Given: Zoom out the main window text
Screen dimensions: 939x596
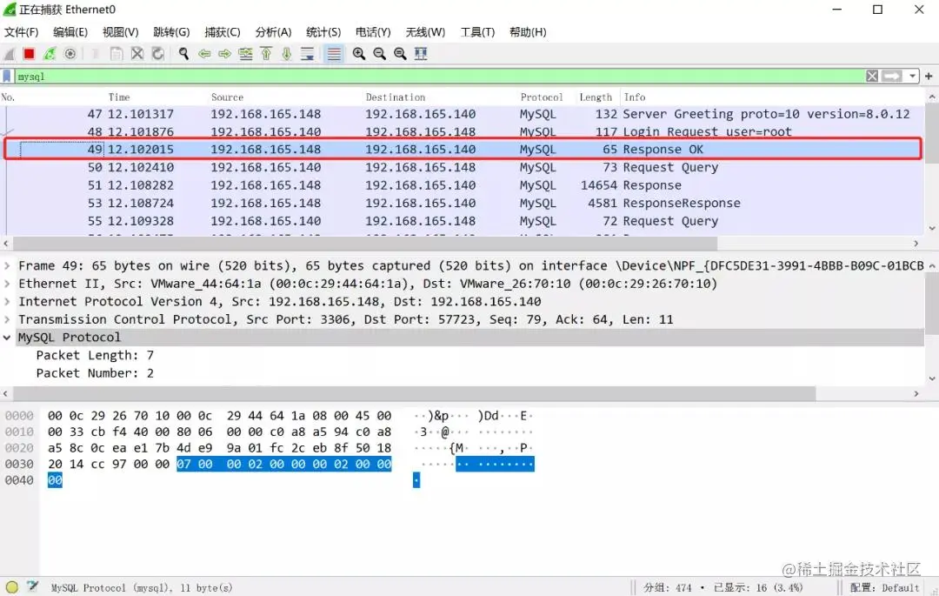Looking at the screenshot, I should pos(379,54).
